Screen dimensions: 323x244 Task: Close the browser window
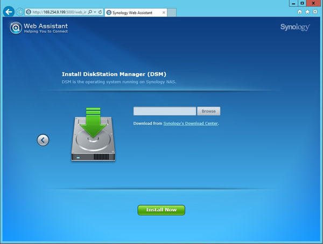[x=313, y=3]
